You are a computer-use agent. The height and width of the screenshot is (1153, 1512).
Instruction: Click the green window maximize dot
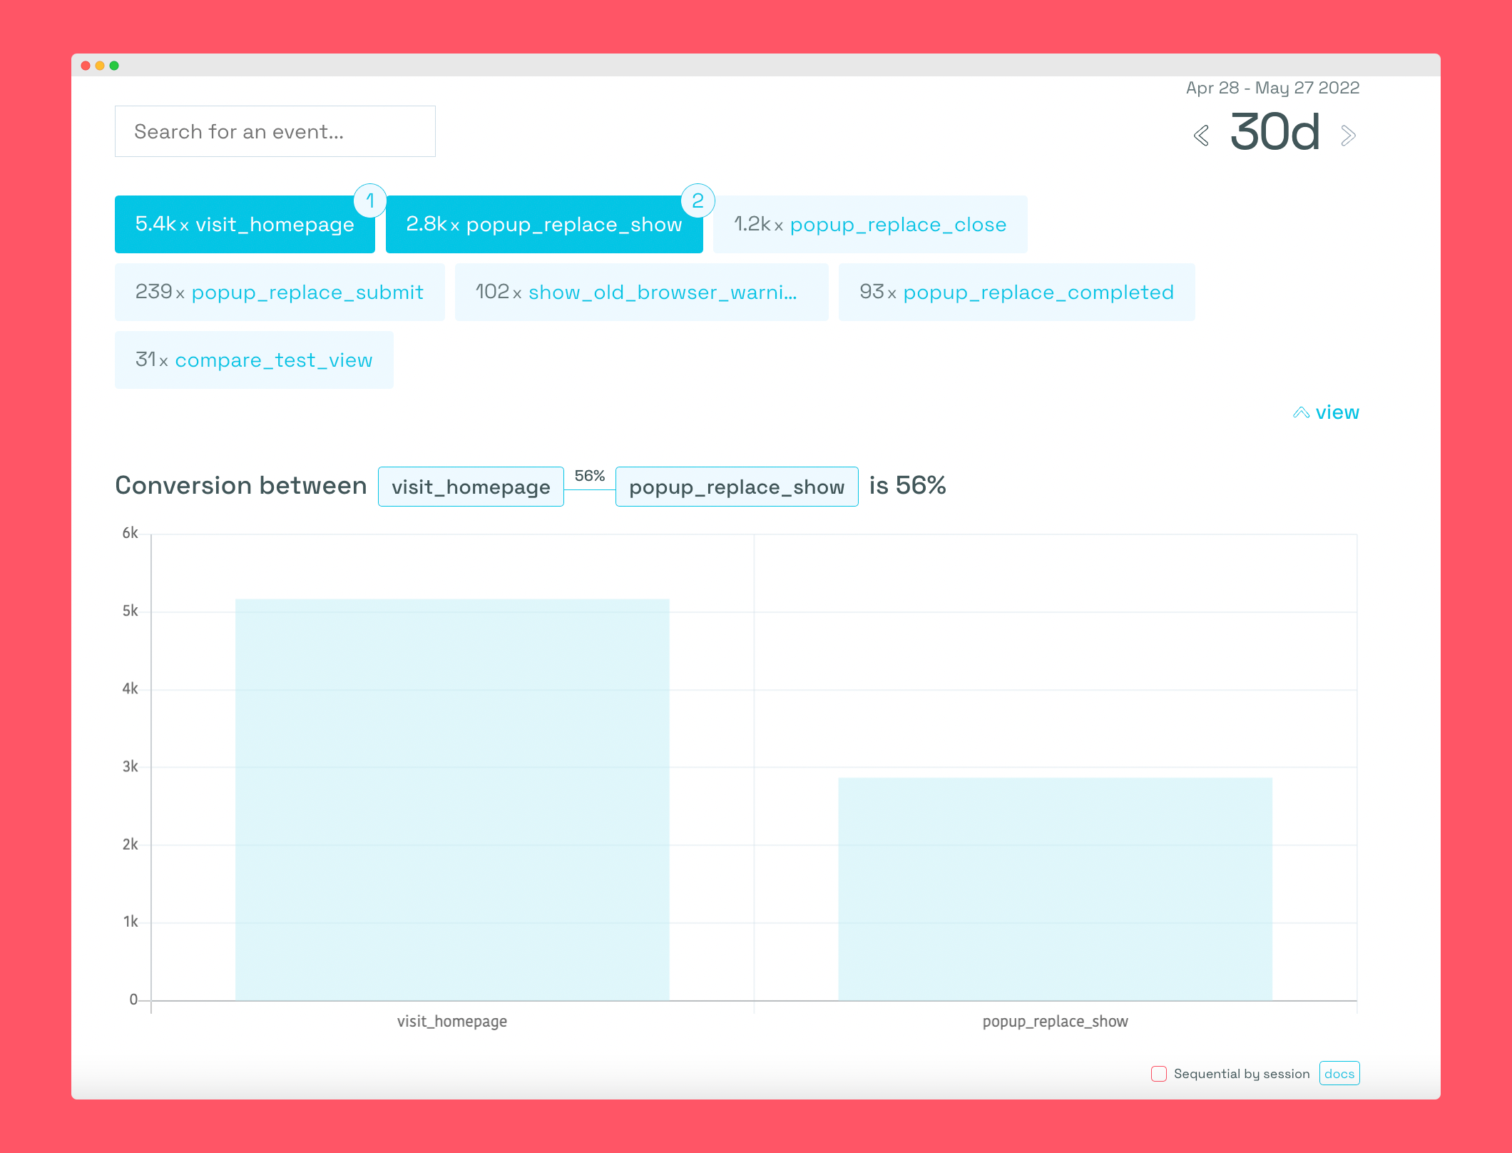tap(114, 66)
